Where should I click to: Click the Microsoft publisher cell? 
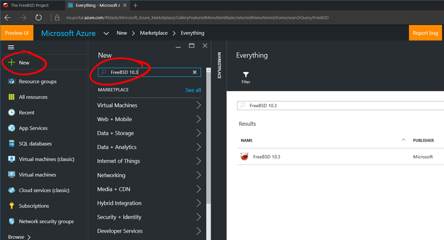point(423,157)
